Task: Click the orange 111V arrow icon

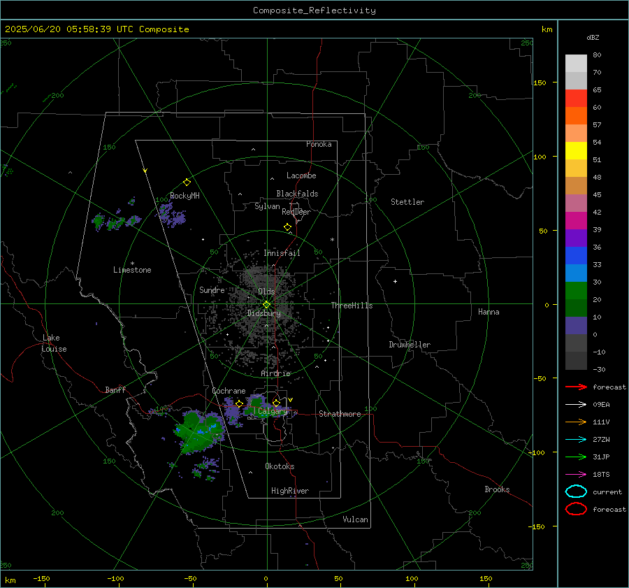Action: (576, 422)
